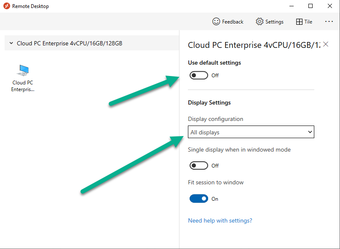Viewport: 340px width, 249px height.
Task: Click the Remote Desktop app logo
Action: pos(7,6)
